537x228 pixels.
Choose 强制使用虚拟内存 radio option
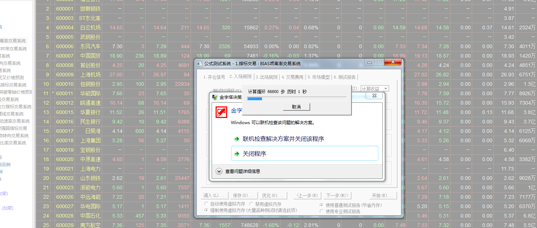click(x=207, y=210)
